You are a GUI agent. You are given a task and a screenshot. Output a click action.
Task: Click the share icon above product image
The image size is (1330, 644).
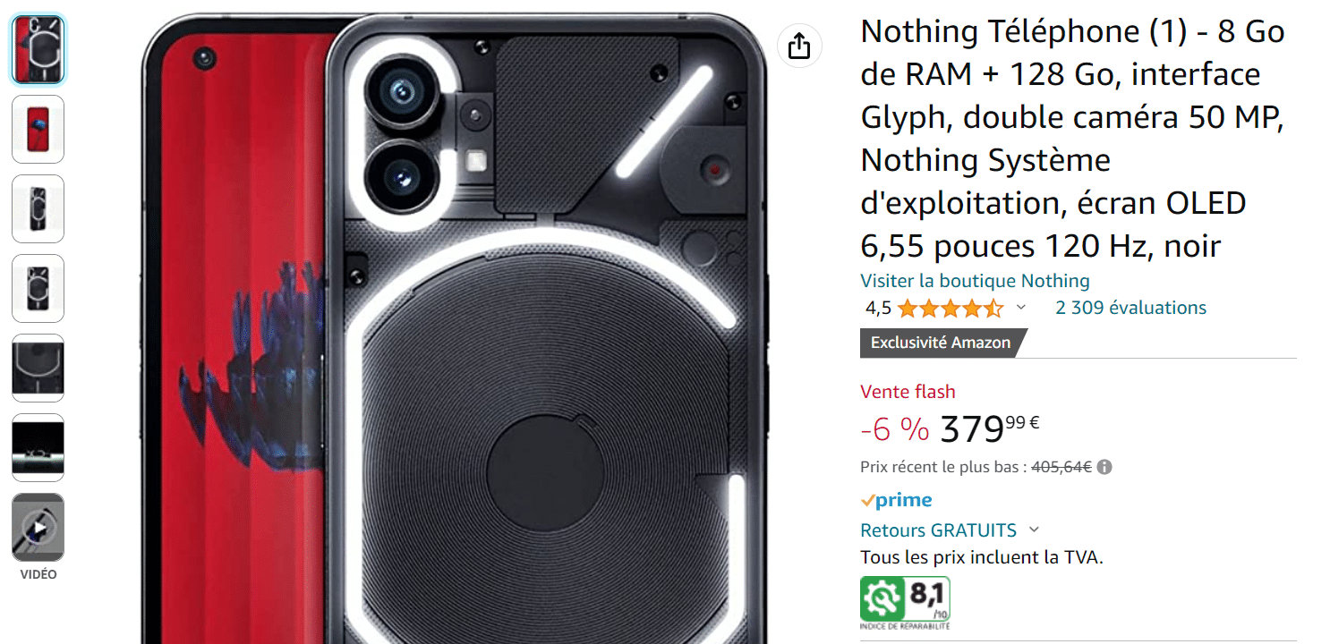(798, 47)
